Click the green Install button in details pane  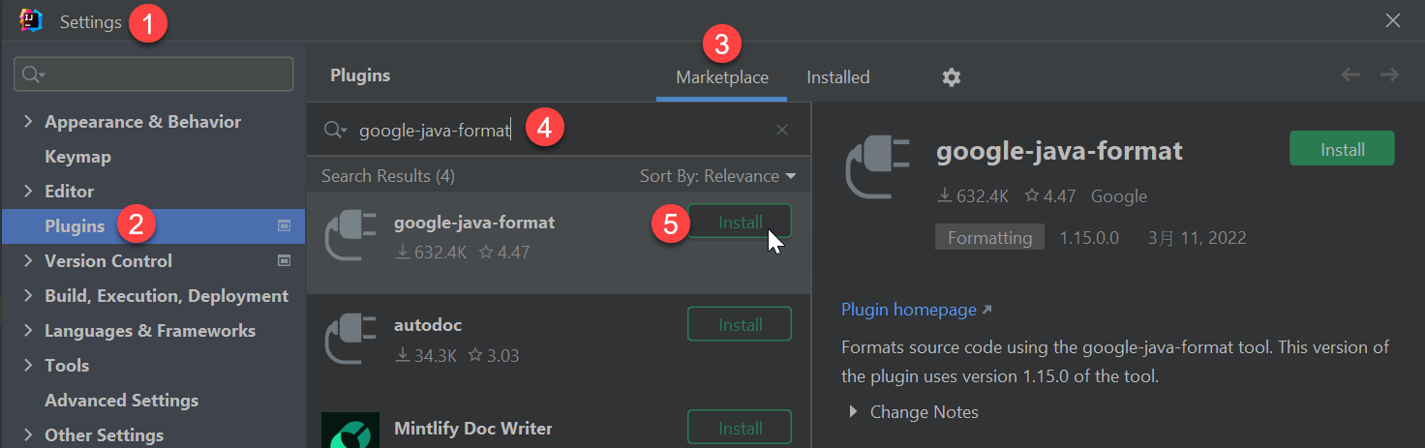pos(1342,149)
